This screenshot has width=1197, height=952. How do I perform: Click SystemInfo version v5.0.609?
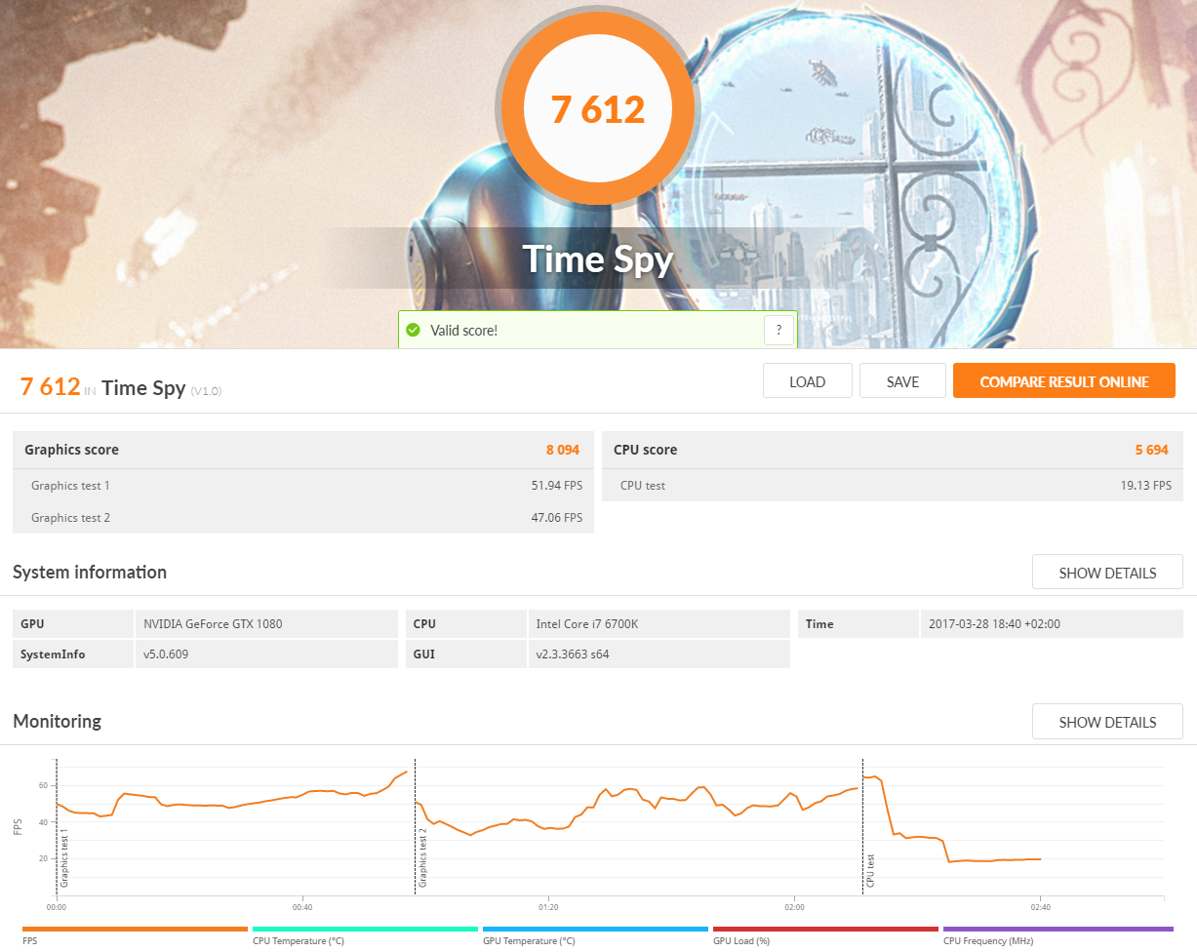(x=166, y=654)
